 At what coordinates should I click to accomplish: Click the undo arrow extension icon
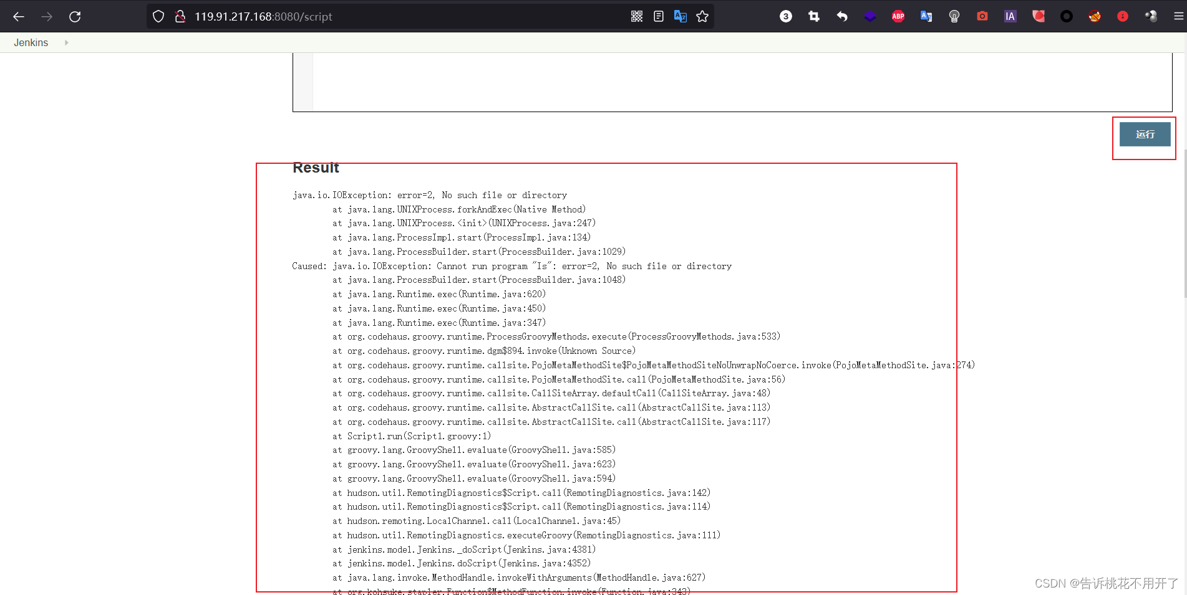tap(842, 17)
